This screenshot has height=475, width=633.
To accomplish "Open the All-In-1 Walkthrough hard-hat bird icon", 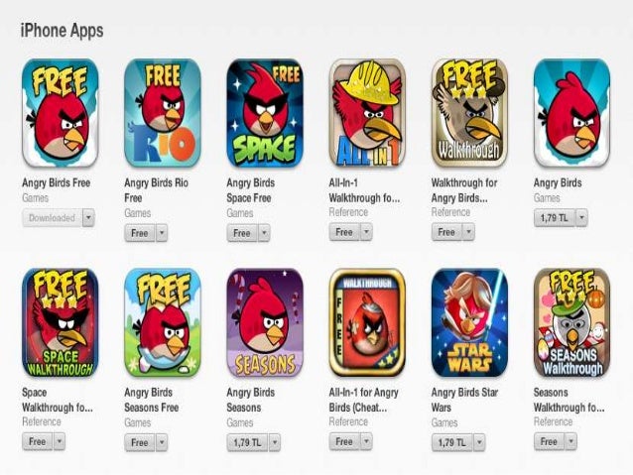I will coord(367,113).
